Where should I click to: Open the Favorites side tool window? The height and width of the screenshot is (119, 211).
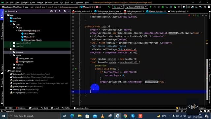[2, 82]
